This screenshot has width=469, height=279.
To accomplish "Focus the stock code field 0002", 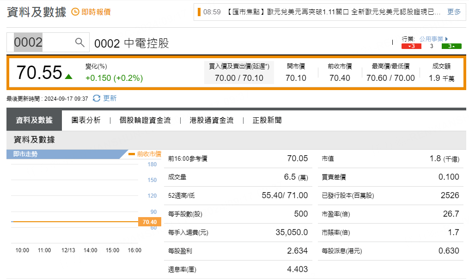I will [48, 42].
